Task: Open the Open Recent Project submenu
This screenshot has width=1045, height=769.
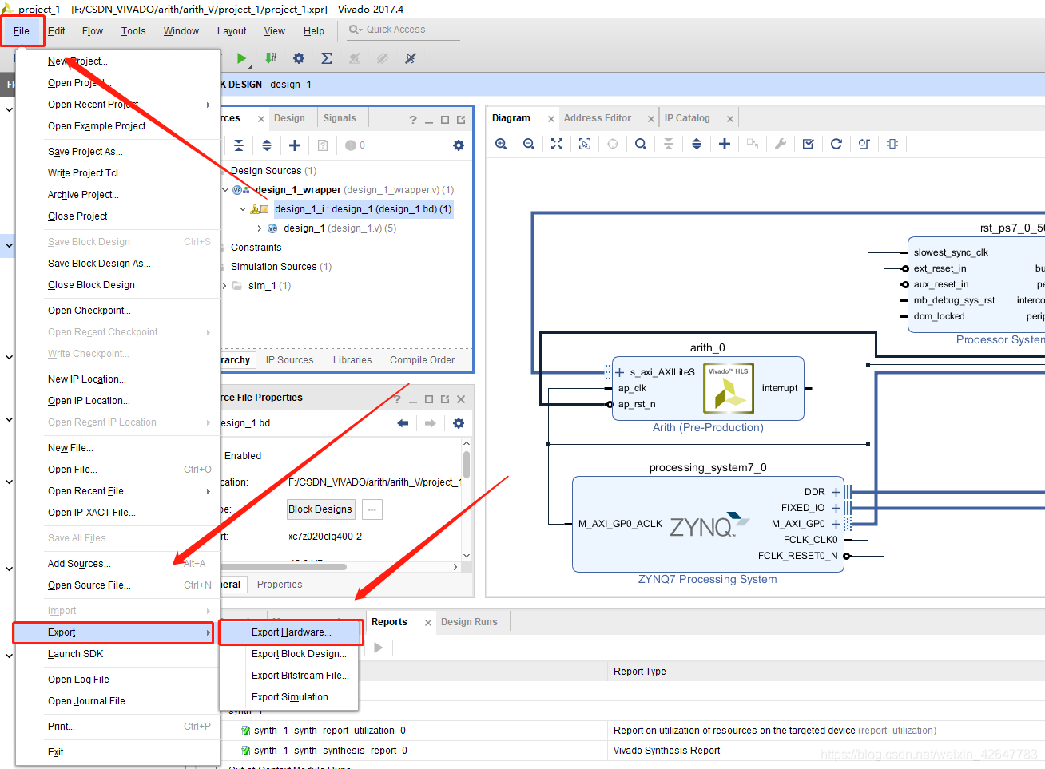Action: pyautogui.click(x=130, y=105)
